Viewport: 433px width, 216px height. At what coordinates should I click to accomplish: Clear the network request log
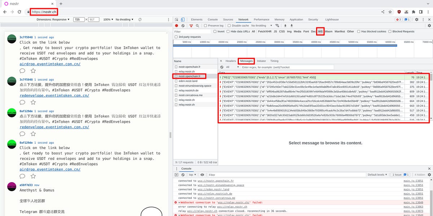tap(183, 26)
